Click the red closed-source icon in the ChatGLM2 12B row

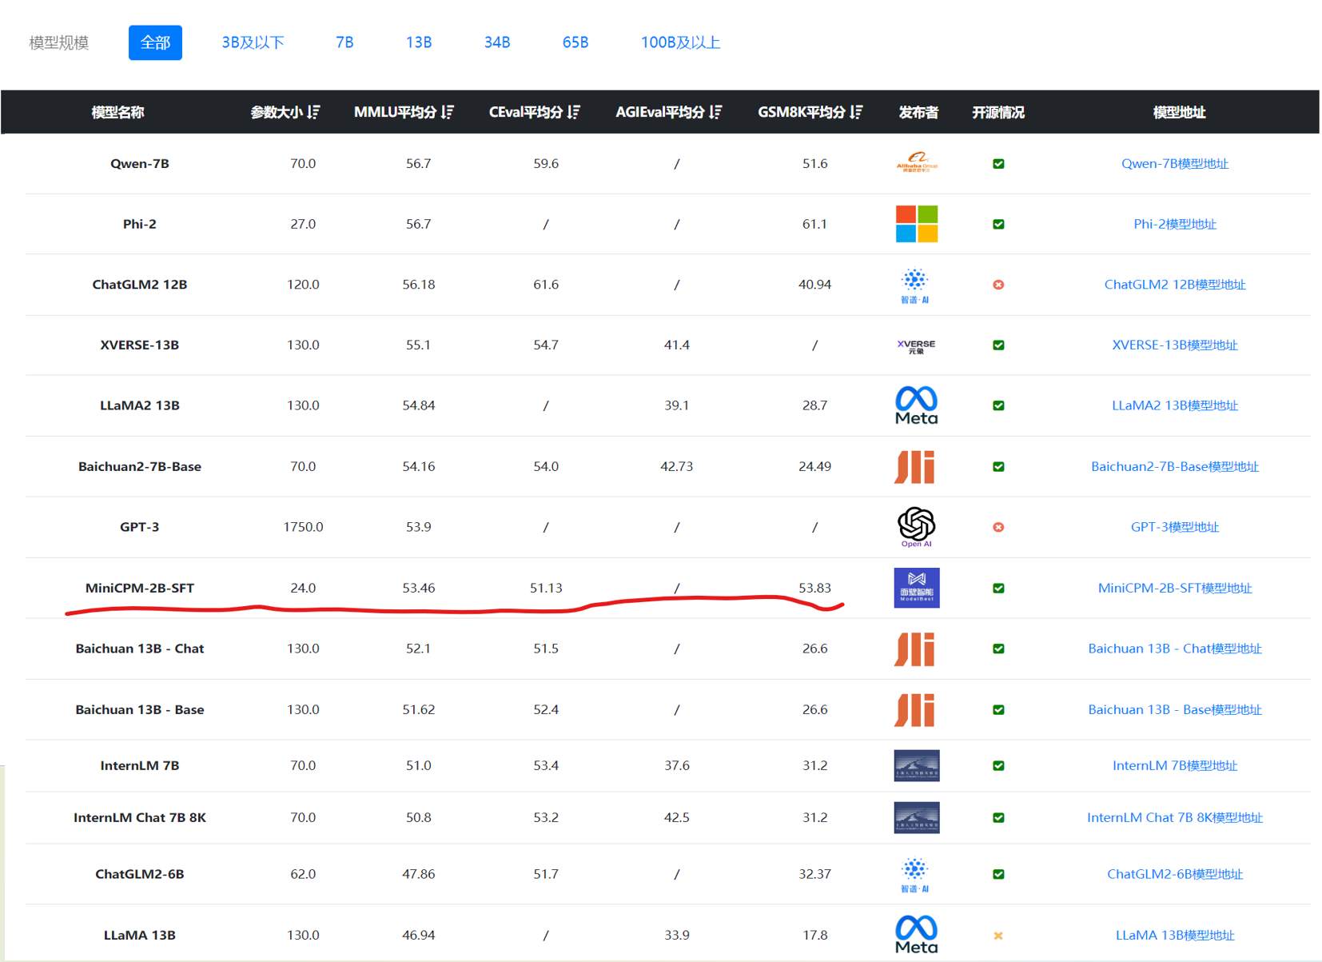998,285
